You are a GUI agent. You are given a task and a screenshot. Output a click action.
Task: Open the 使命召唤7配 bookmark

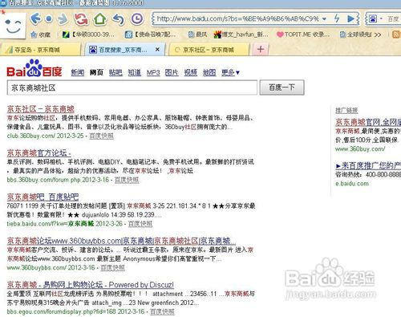point(150,35)
